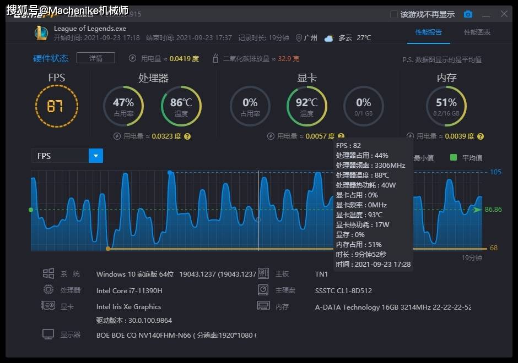Click the location pin icon beside 广州
The height and width of the screenshot is (363, 518).
(299, 38)
